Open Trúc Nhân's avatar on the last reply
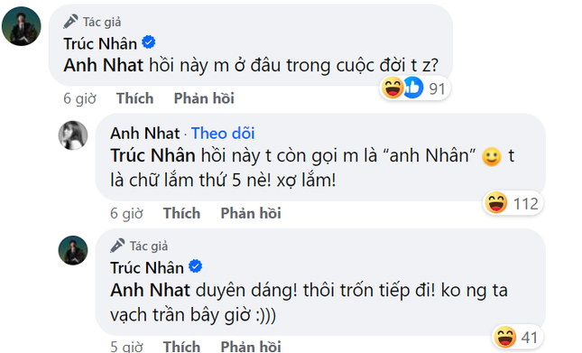 click(x=73, y=251)
